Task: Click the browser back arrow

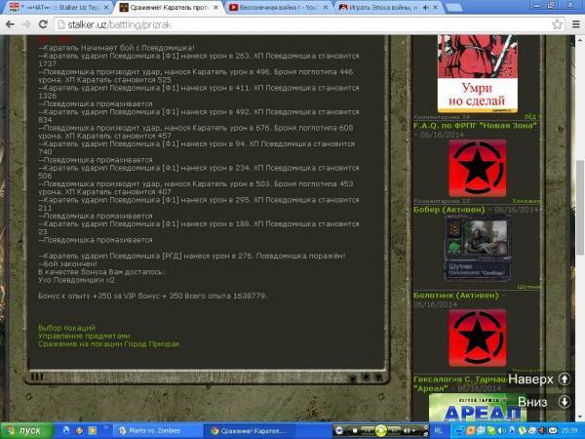Action: (9, 24)
